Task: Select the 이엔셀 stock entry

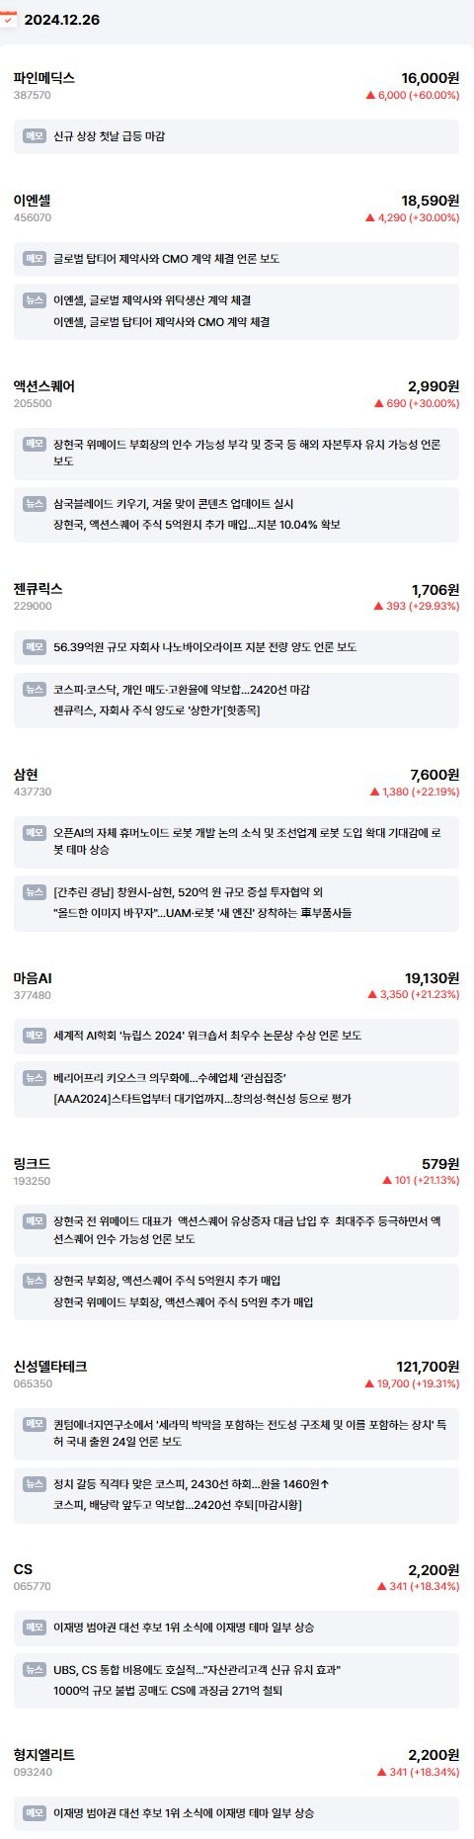Action: pyautogui.click(x=32, y=200)
